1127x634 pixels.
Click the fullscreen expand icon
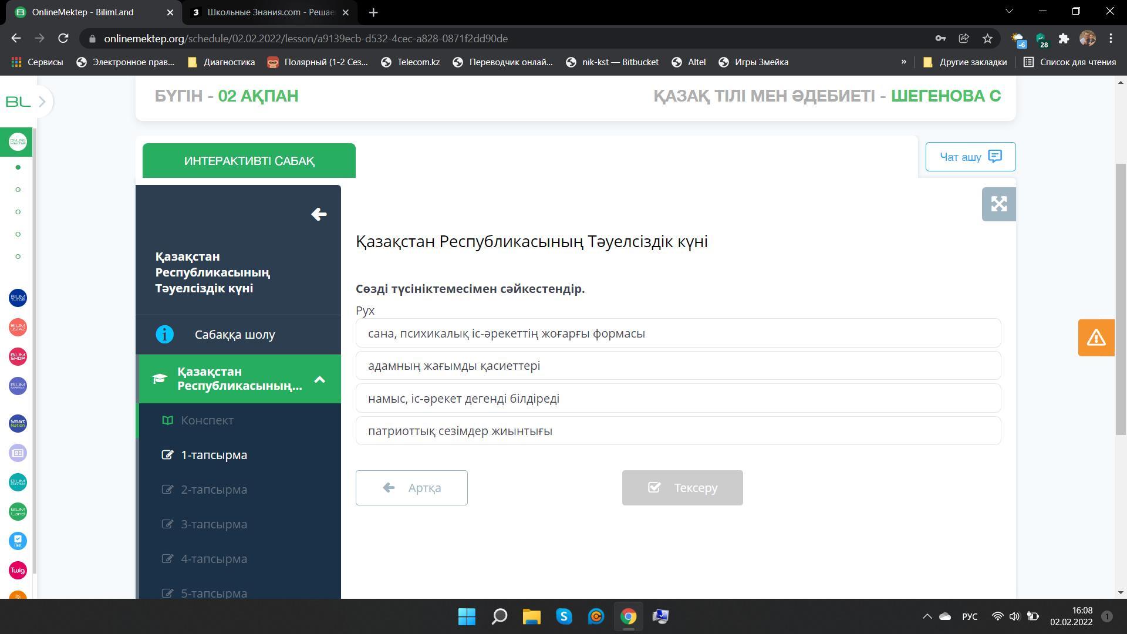[x=998, y=204]
